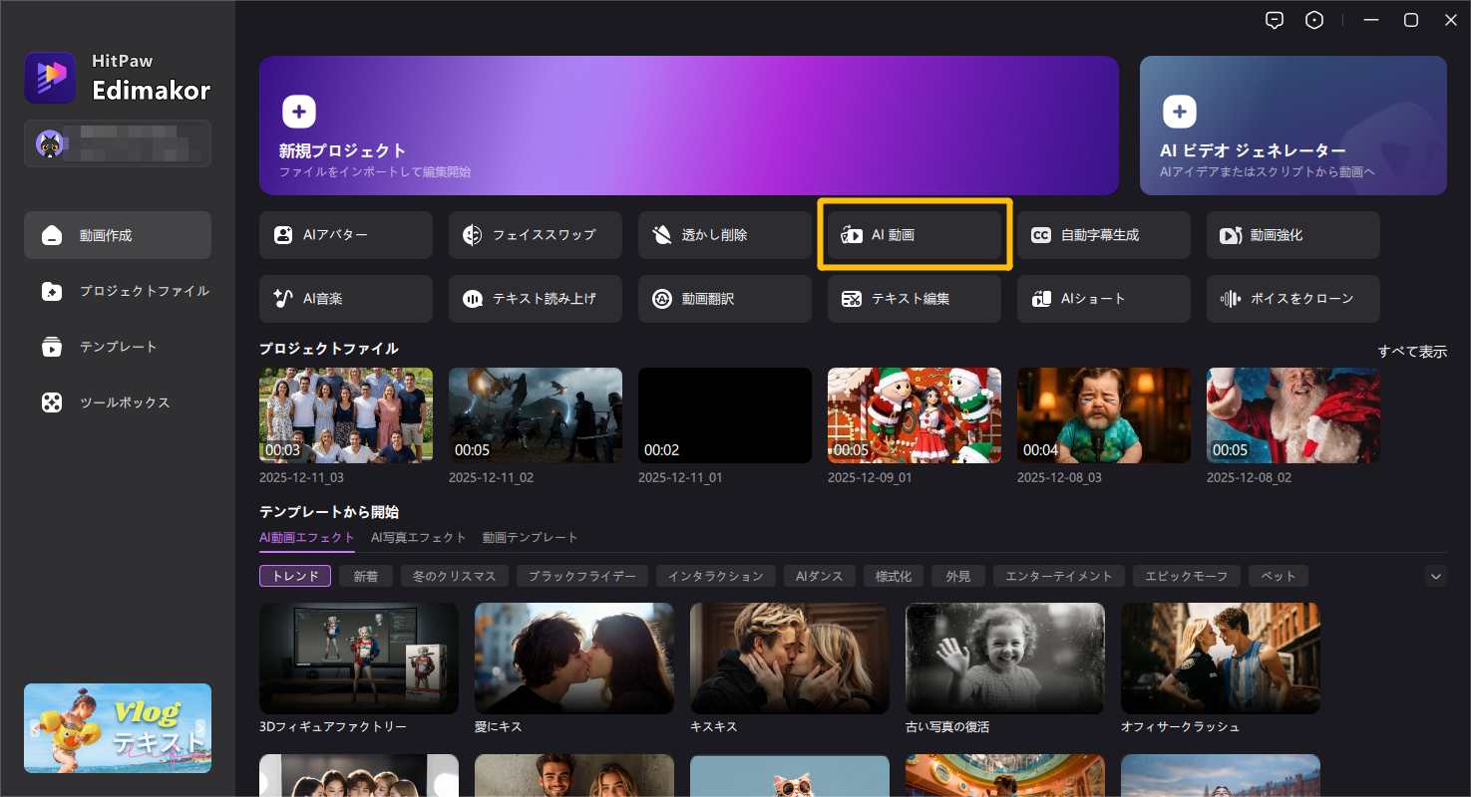The height and width of the screenshot is (797, 1471).
Task: Click the すべて表示 link
Action: pos(1411,352)
